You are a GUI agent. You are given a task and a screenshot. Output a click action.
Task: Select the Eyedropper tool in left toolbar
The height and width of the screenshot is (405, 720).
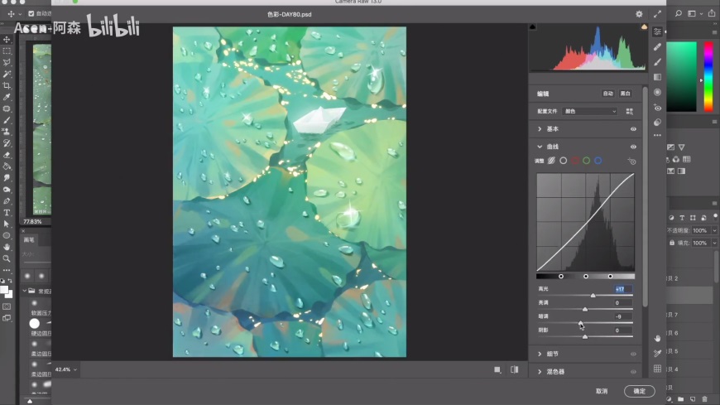point(7,97)
